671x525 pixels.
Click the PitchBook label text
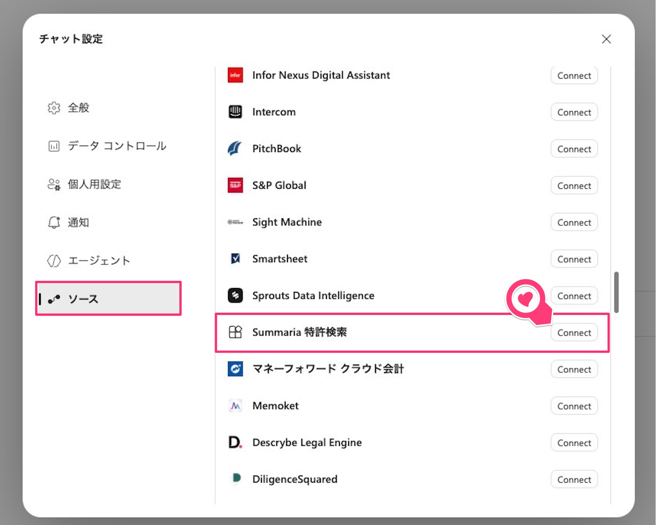(276, 148)
